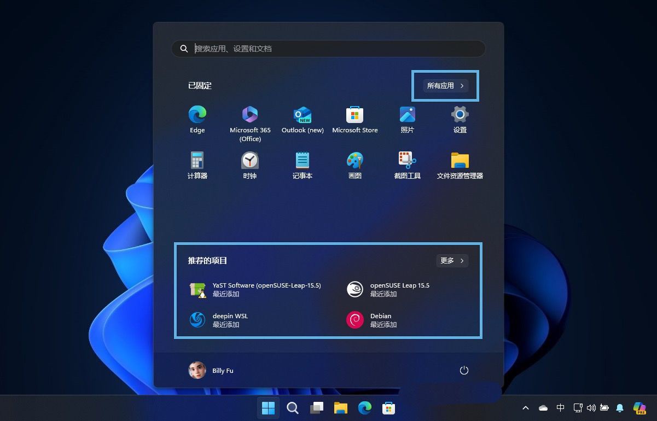The width and height of the screenshot is (657, 421).
Task: Launch 画图 (Paint) app
Action: [x=354, y=165]
